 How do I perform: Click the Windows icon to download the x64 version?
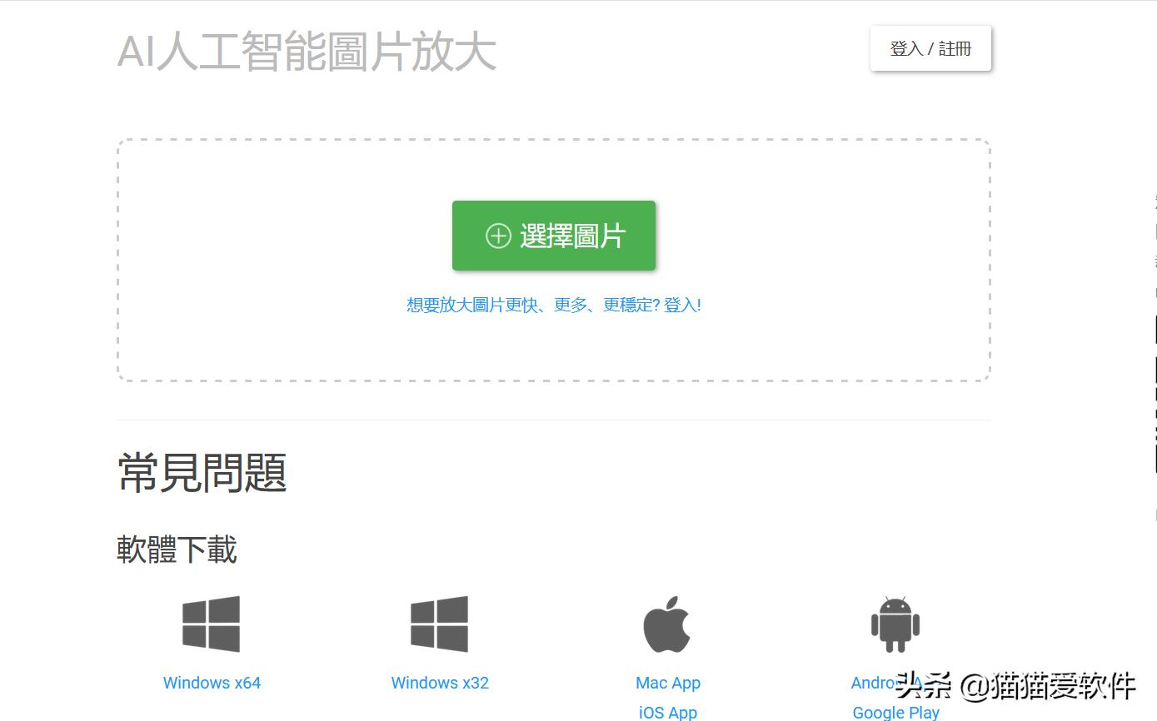(x=211, y=623)
